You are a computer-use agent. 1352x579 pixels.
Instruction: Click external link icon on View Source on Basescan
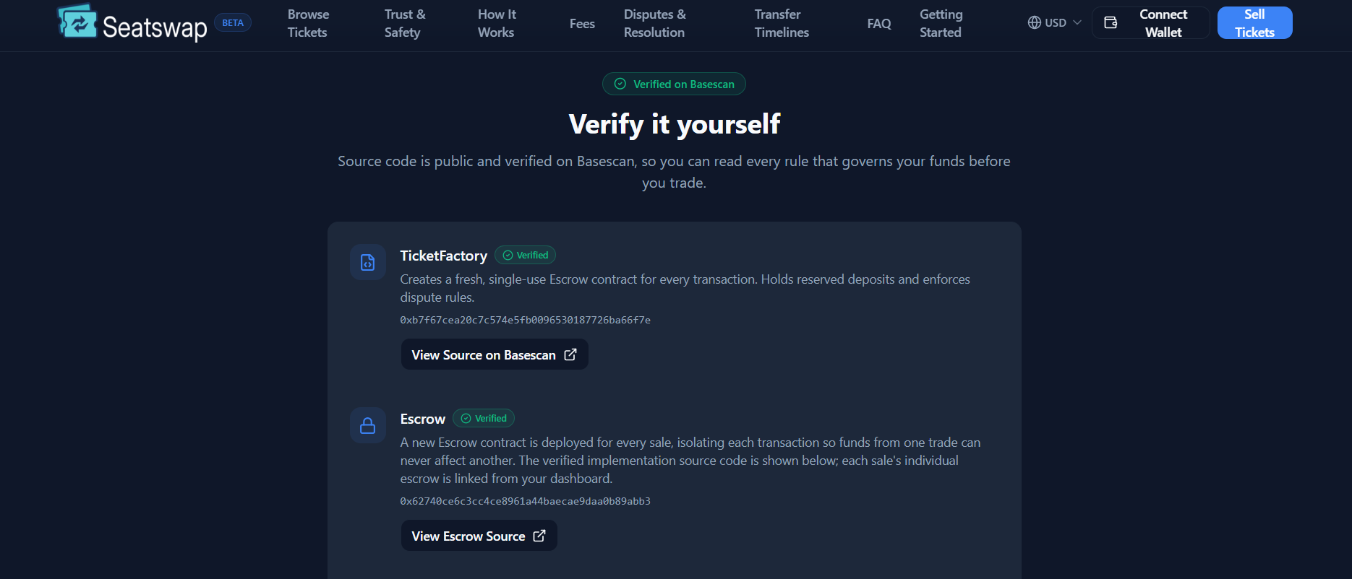[x=570, y=354]
